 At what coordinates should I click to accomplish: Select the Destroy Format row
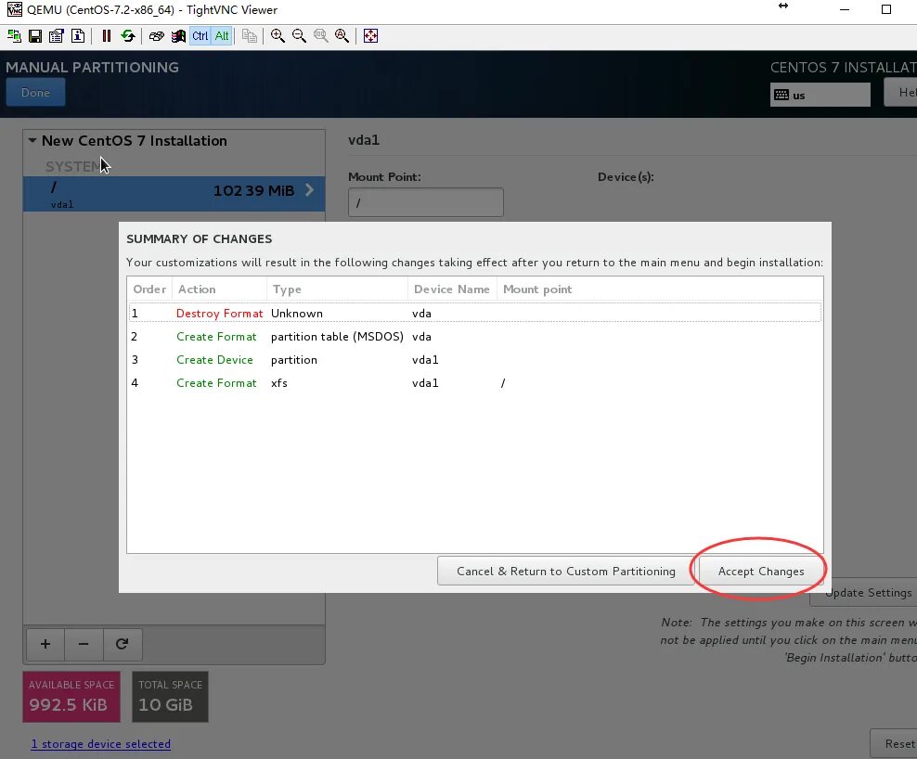click(x=475, y=313)
